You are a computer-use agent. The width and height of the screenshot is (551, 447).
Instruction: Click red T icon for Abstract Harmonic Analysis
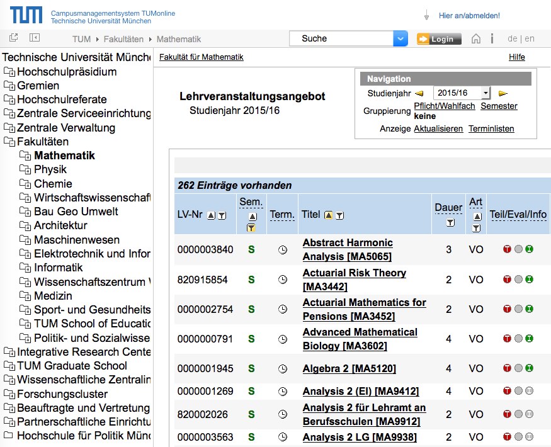(507, 249)
